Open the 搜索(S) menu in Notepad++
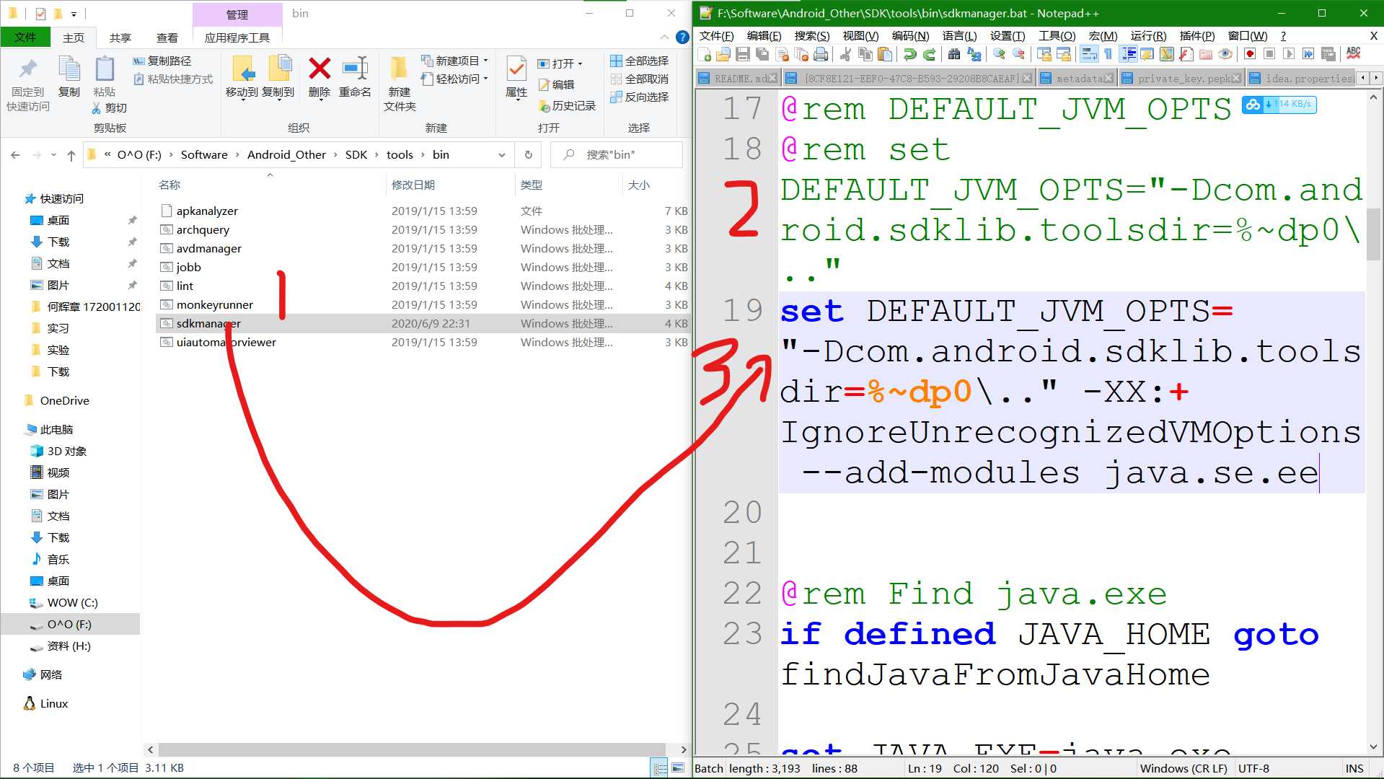This screenshot has width=1384, height=779. pos(811,35)
